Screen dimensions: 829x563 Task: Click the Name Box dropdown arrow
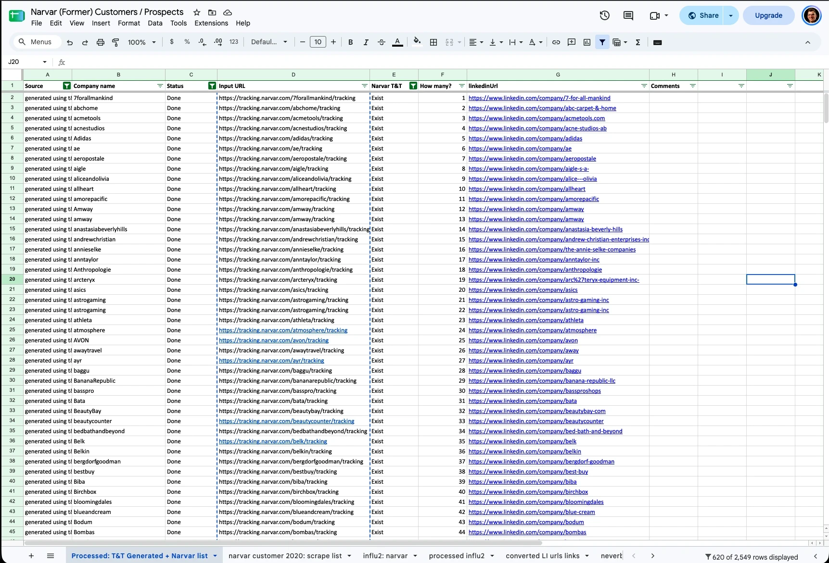click(x=45, y=62)
